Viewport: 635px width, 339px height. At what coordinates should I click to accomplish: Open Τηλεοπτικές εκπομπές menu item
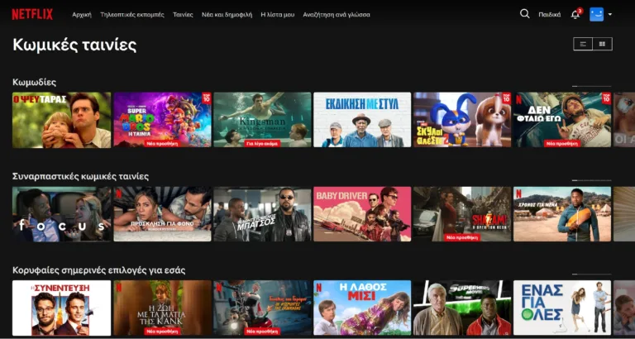[x=132, y=15]
